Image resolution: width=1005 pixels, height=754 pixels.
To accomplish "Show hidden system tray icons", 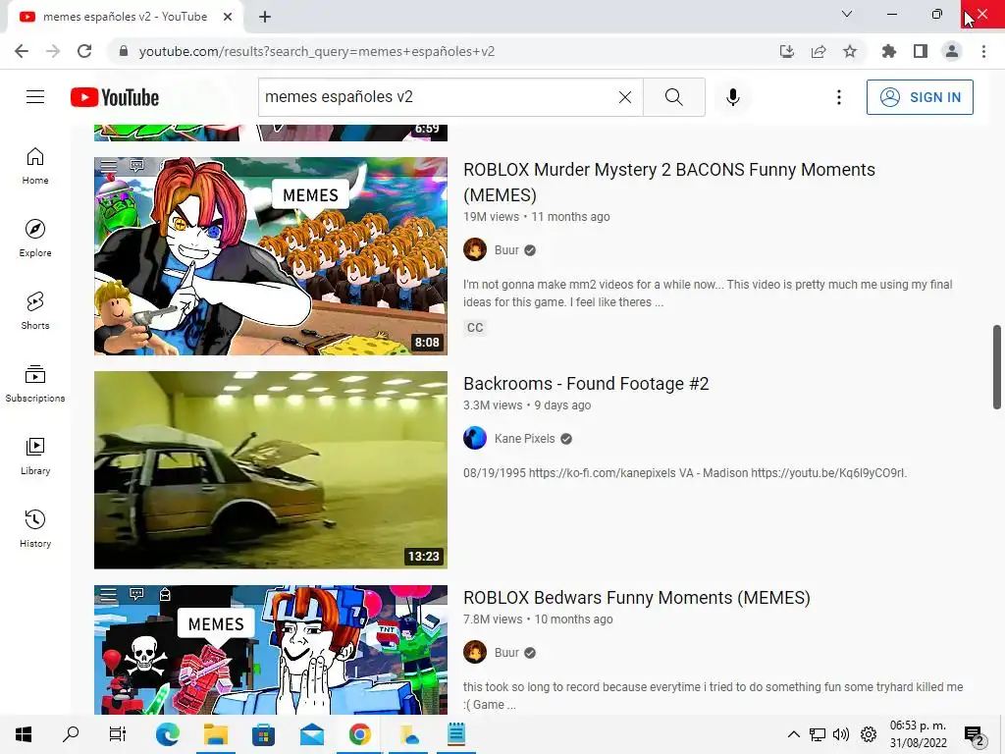I will click(793, 734).
